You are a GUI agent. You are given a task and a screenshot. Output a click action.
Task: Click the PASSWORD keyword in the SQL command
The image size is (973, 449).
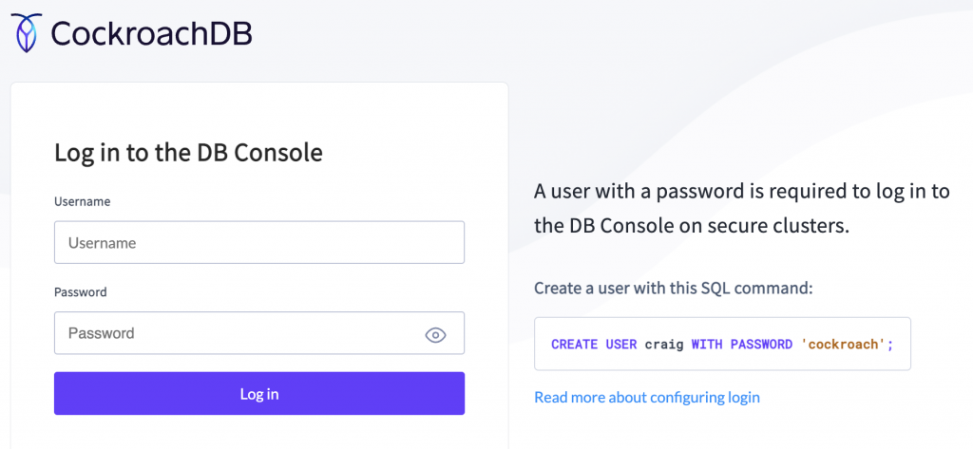(x=761, y=345)
